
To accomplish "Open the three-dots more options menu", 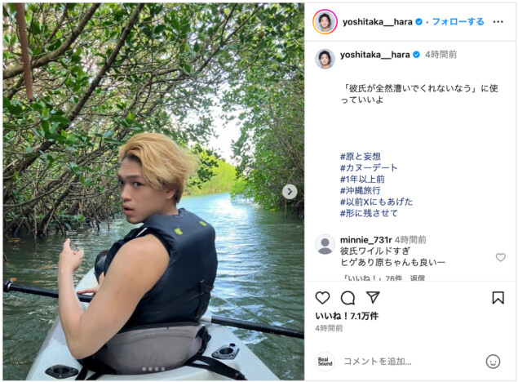I will tap(498, 22).
